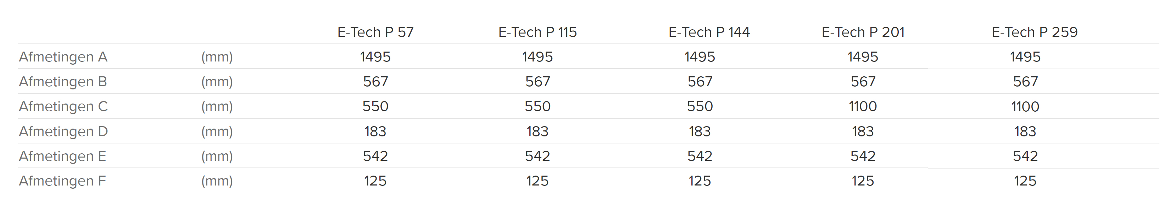Screen dimensions: 1170x212
Task: Click the Afmetingen B row label
Action: pos(63,82)
